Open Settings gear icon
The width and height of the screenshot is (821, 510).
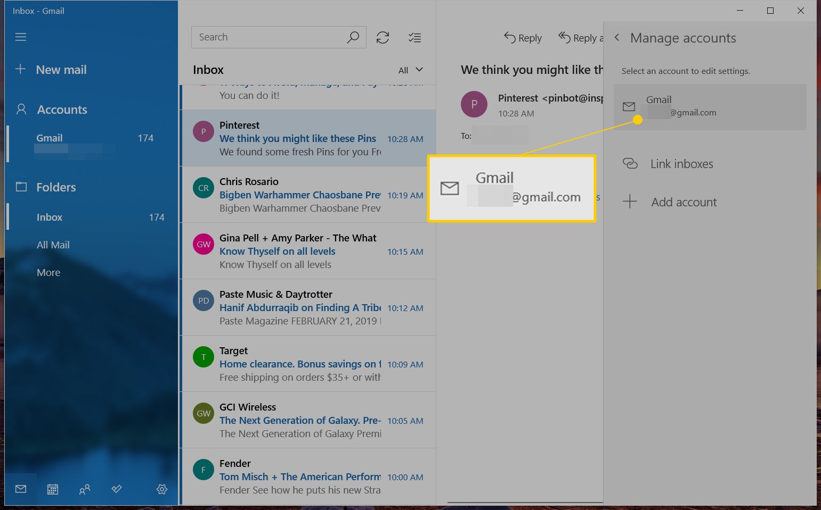pyautogui.click(x=162, y=489)
